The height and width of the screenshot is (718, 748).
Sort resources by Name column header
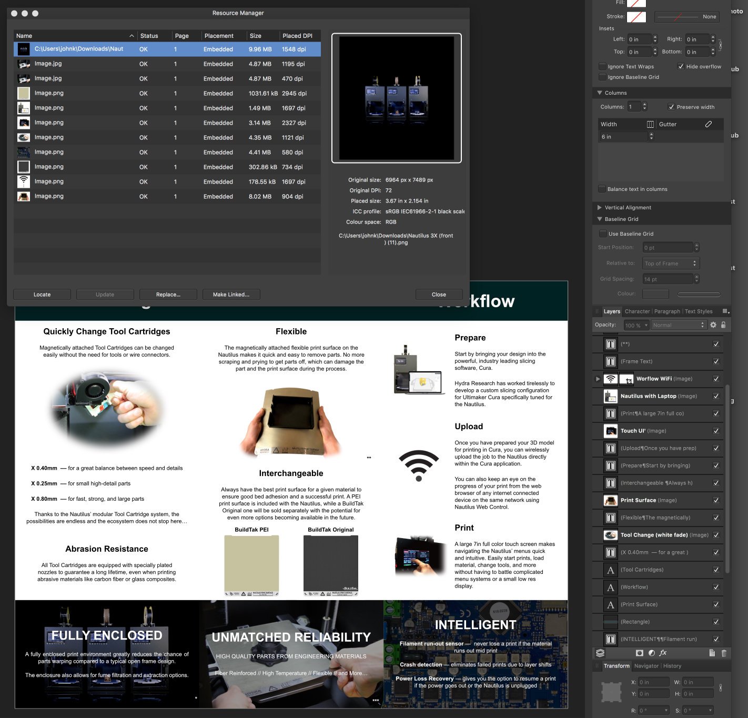coord(75,36)
